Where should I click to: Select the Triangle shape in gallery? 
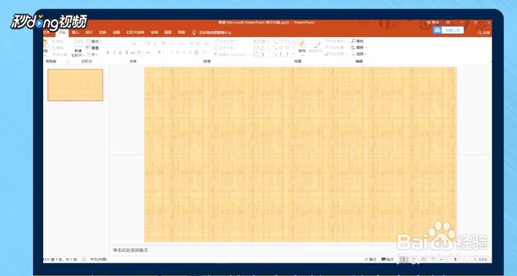click(263, 48)
